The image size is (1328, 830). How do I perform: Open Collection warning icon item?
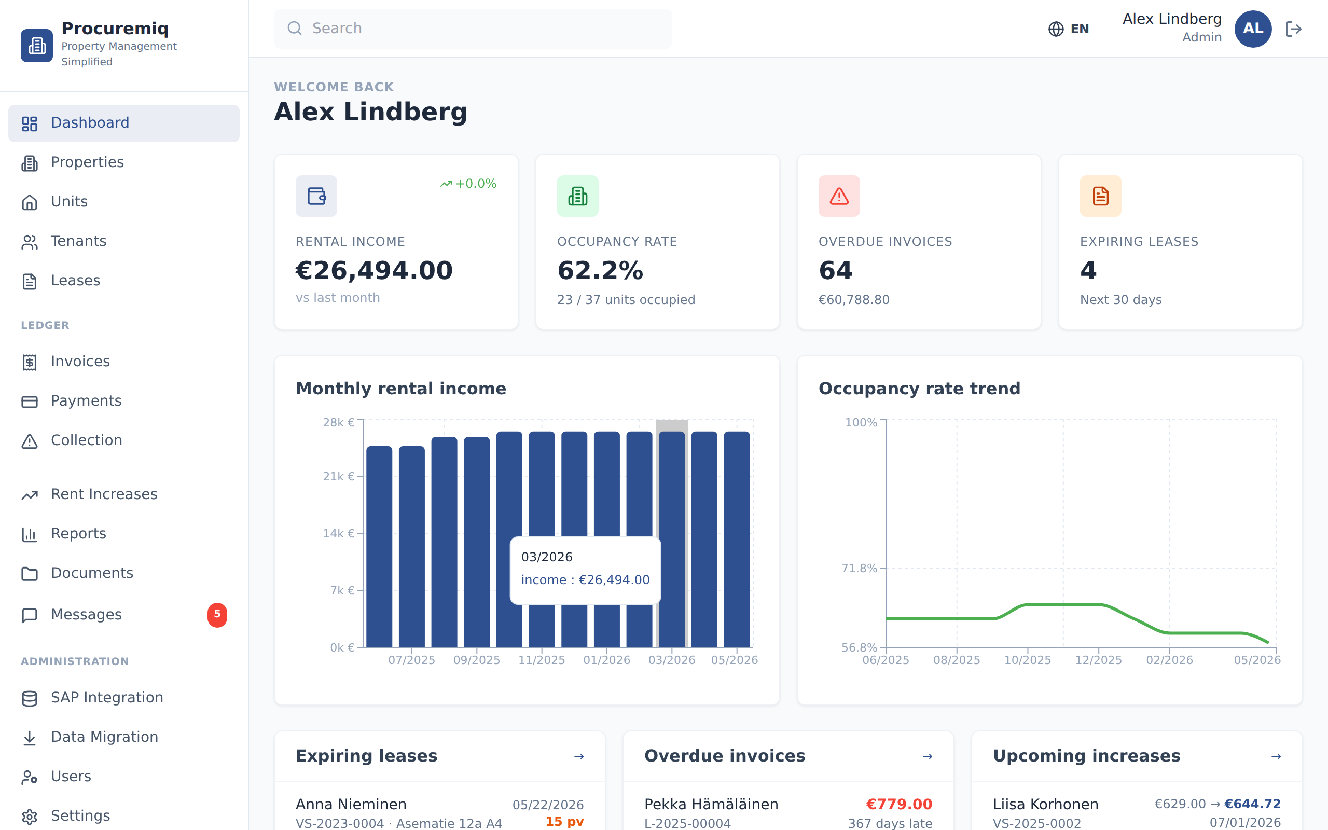pos(30,441)
